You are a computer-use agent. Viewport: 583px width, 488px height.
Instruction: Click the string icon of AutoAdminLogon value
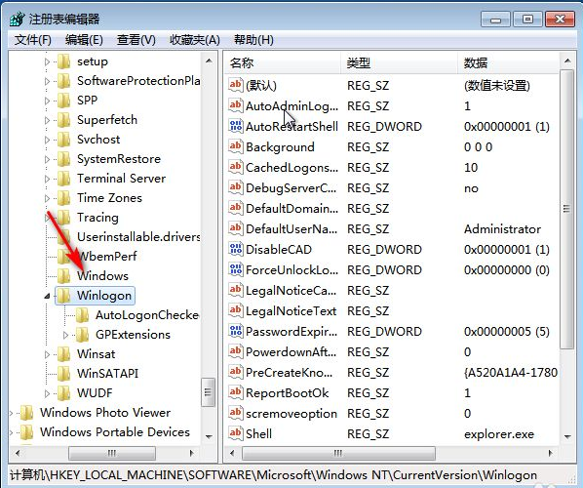pos(236,105)
